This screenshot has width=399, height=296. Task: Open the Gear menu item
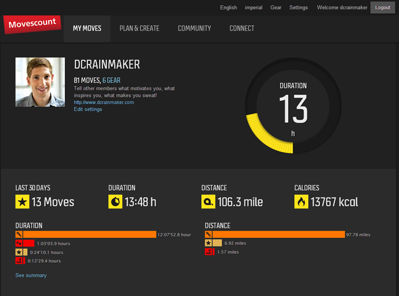tap(276, 7)
